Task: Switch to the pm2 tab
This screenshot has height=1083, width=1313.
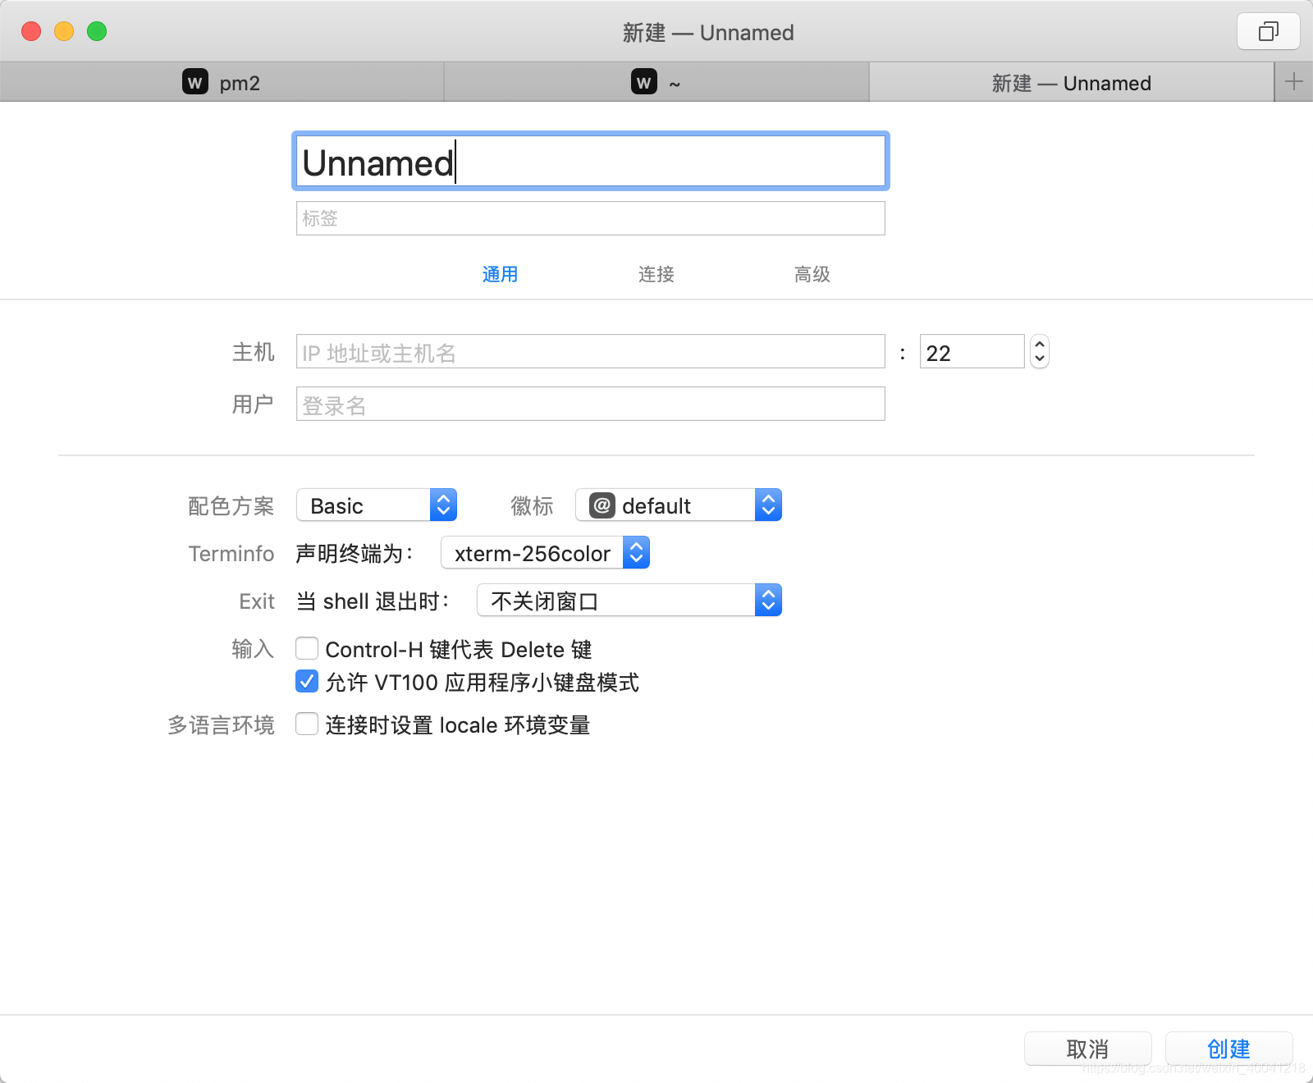Action: click(x=222, y=82)
